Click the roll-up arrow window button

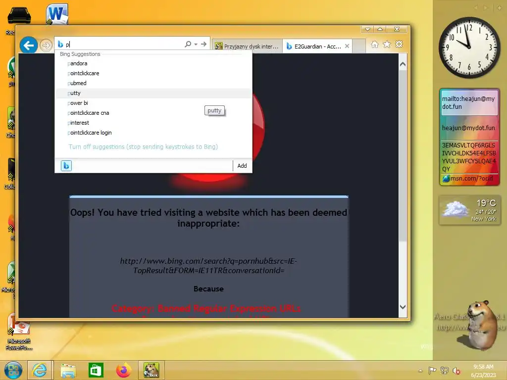click(x=380, y=29)
